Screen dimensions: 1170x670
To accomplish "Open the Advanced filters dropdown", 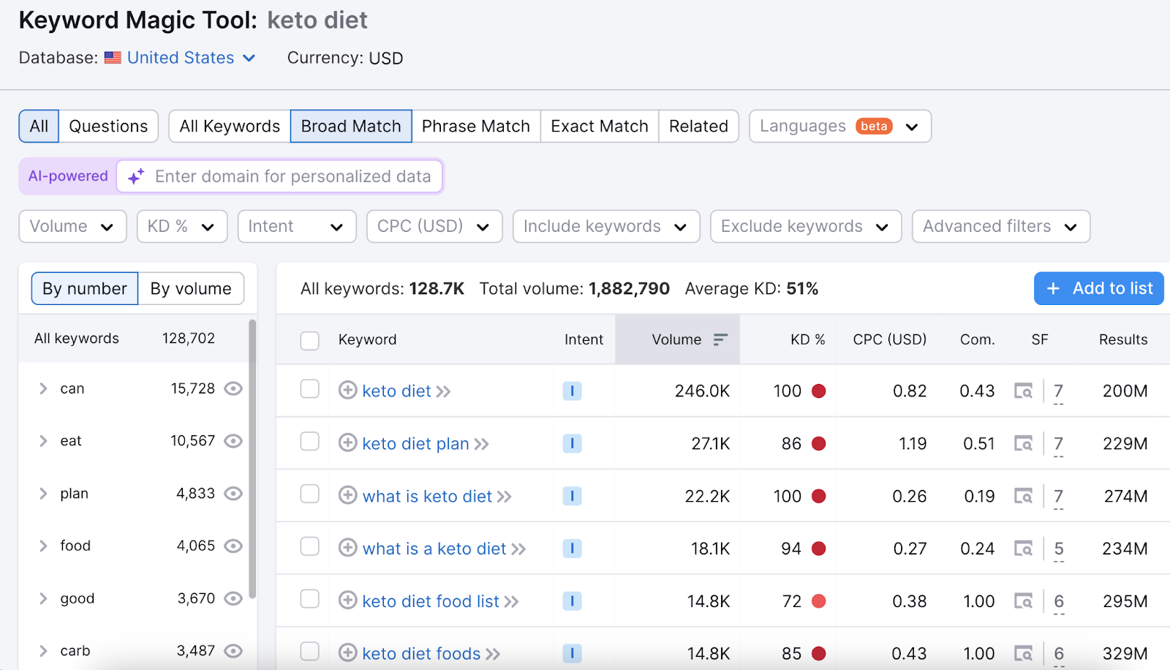I will (x=1000, y=226).
